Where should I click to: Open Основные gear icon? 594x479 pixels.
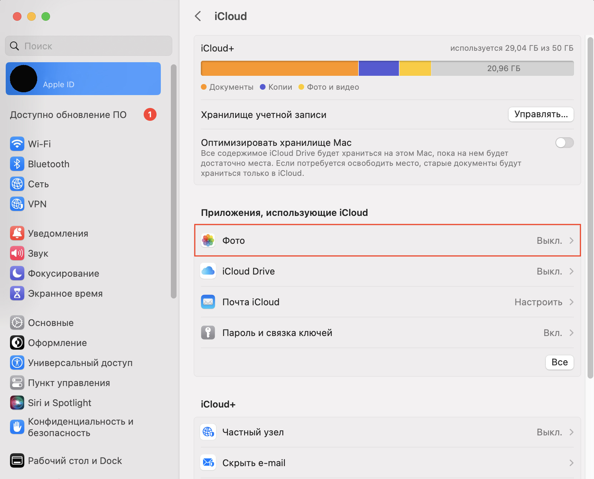(17, 323)
